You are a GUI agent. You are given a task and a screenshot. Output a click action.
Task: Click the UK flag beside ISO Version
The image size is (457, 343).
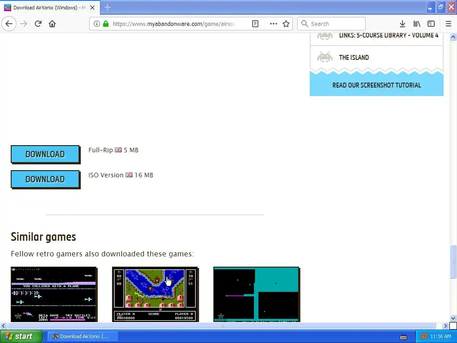129,175
